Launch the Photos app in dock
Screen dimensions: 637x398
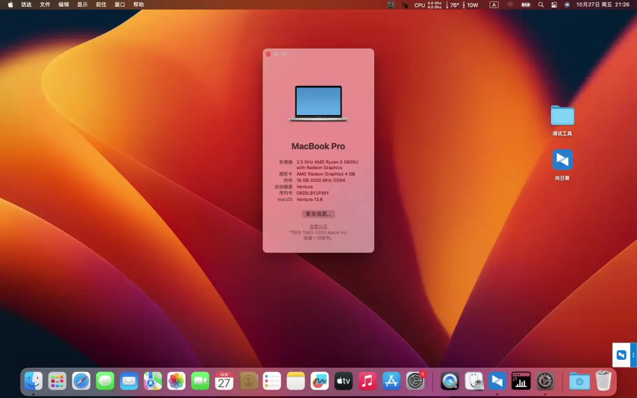click(176, 381)
